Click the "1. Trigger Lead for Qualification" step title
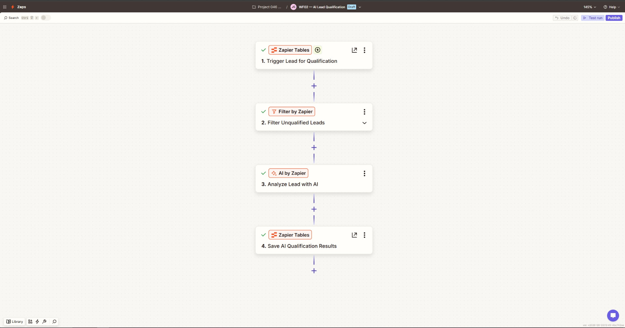The width and height of the screenshot is (625, 328). [x=299, y=61]
